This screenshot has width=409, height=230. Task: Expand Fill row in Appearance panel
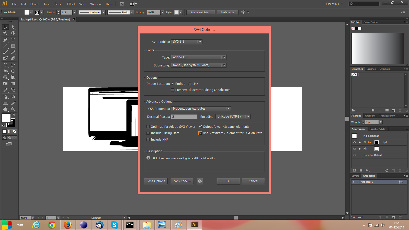(x=360, y=149)
